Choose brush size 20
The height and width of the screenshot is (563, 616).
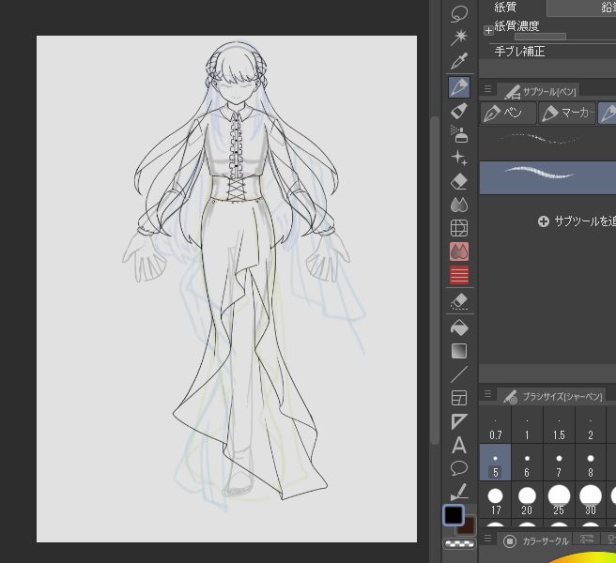click(x=527, y=500)
